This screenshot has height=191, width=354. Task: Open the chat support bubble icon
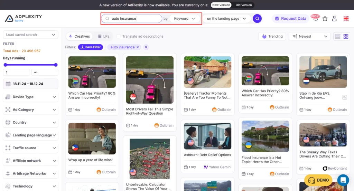343,180
